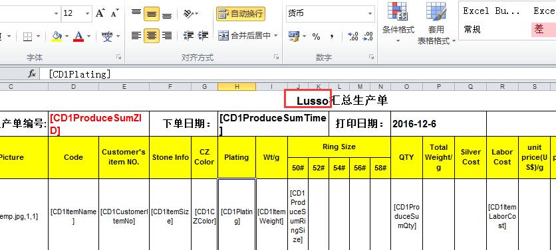Apply percent style
The width and height of the screenshot is (556, 250).
coord(317,36)
